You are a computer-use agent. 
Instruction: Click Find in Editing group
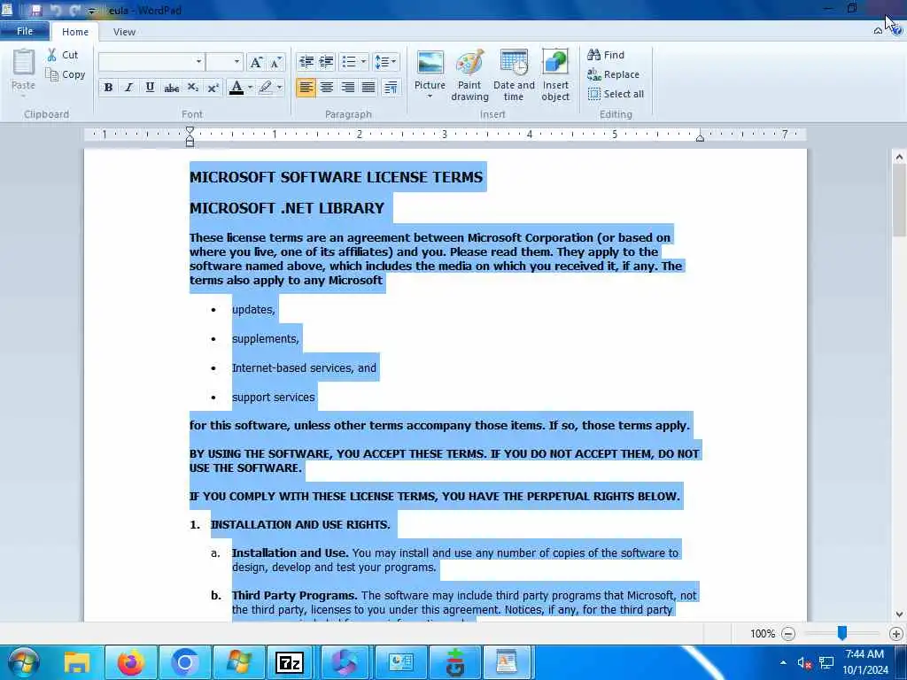[606, 55]
